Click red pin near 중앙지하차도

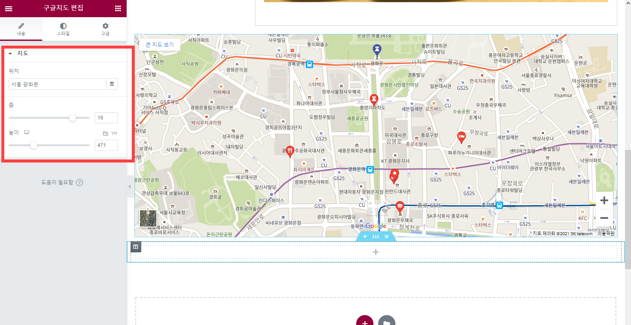[x=374, y=99]
